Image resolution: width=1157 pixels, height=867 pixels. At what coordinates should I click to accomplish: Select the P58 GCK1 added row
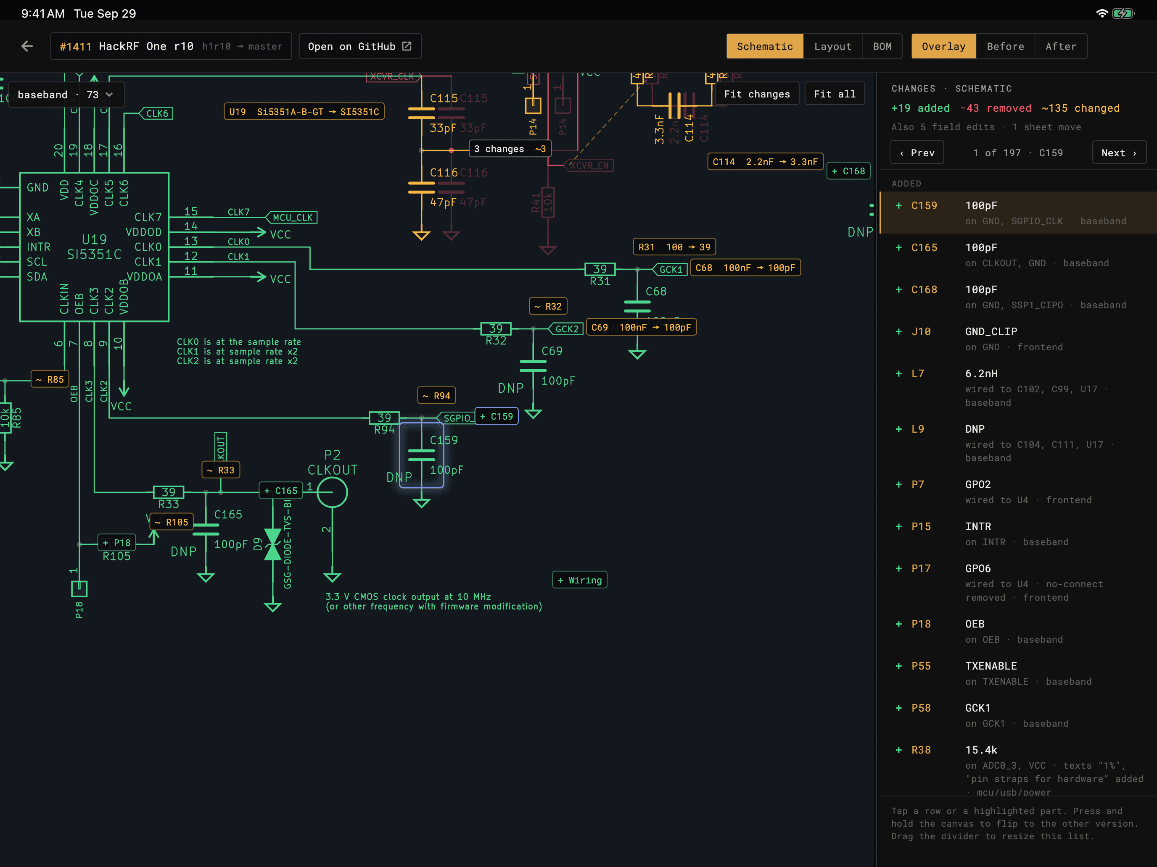tap(1018, 715)
